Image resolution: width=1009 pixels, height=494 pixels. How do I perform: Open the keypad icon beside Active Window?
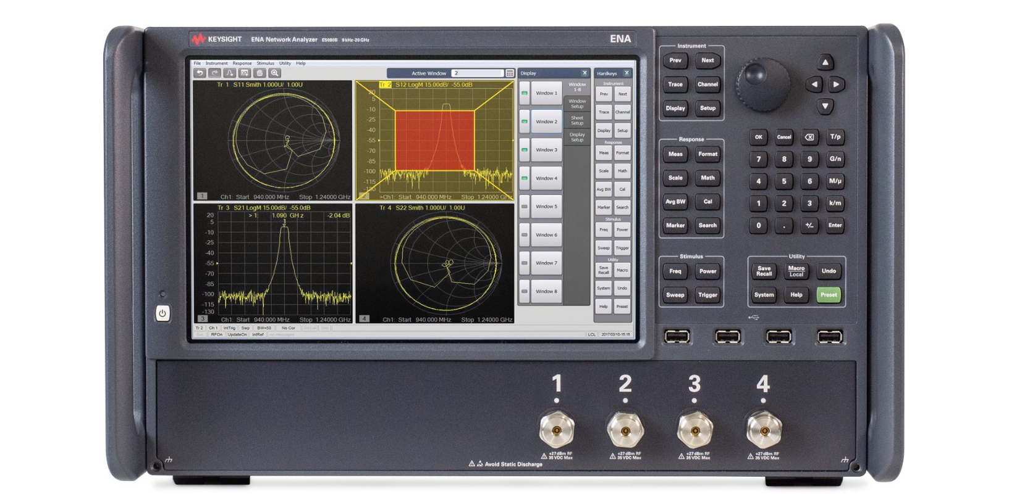[510, 73]
